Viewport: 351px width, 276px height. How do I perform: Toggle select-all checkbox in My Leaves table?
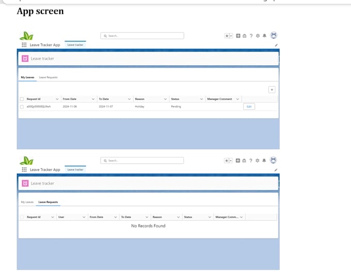tap(22, 99)
